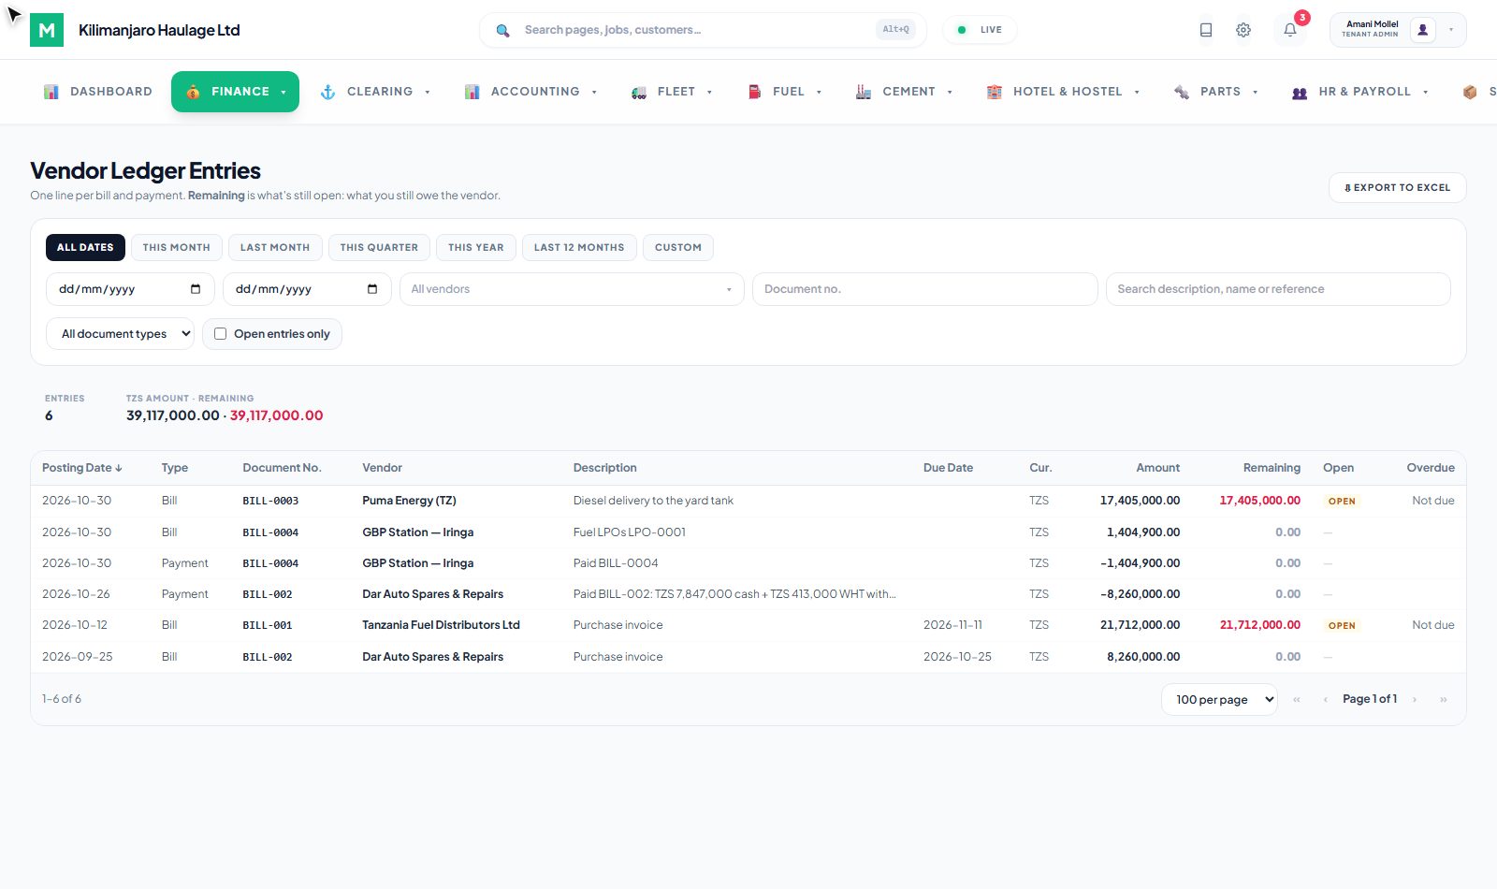Select the This Quarter filter tab

379,247
